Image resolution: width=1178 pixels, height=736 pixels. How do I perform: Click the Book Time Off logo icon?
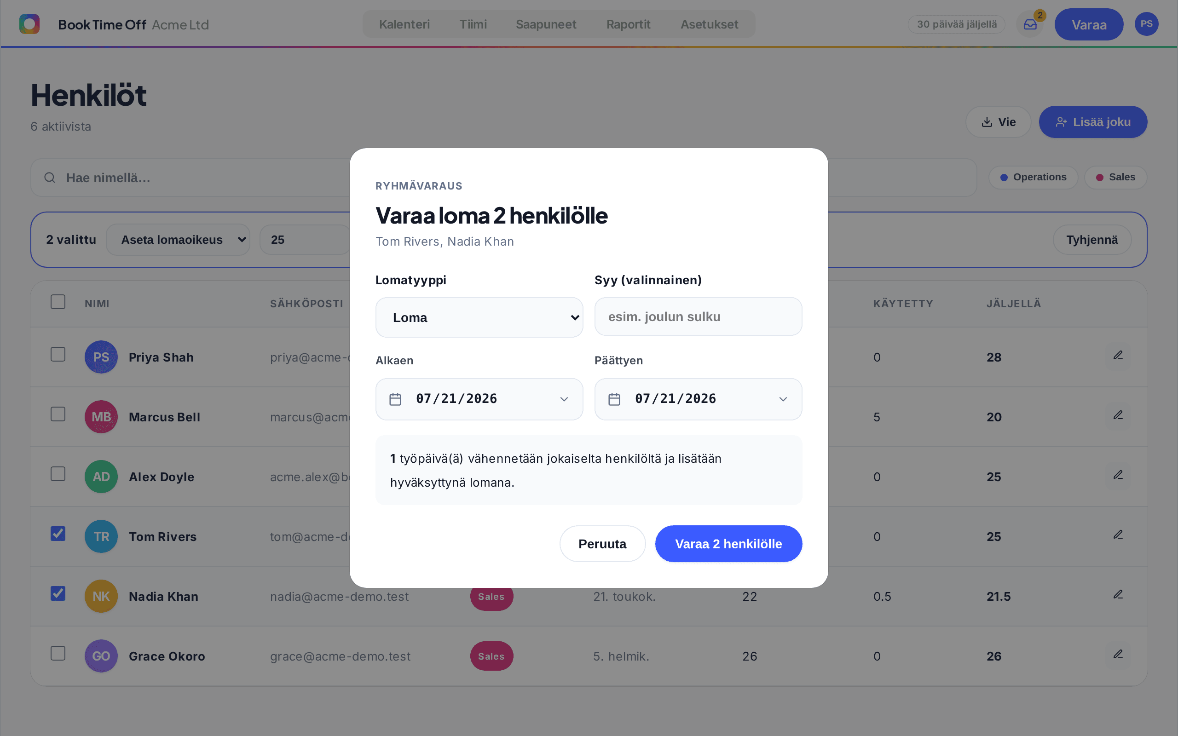pos(29,24)
